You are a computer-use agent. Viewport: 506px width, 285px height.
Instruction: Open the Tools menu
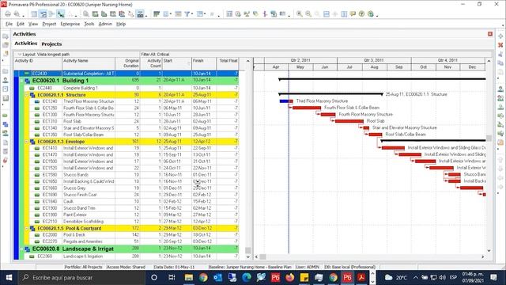point(89,24)
